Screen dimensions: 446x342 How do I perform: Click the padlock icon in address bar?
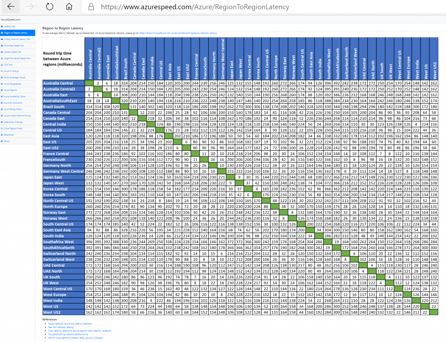tap(91, 7)
